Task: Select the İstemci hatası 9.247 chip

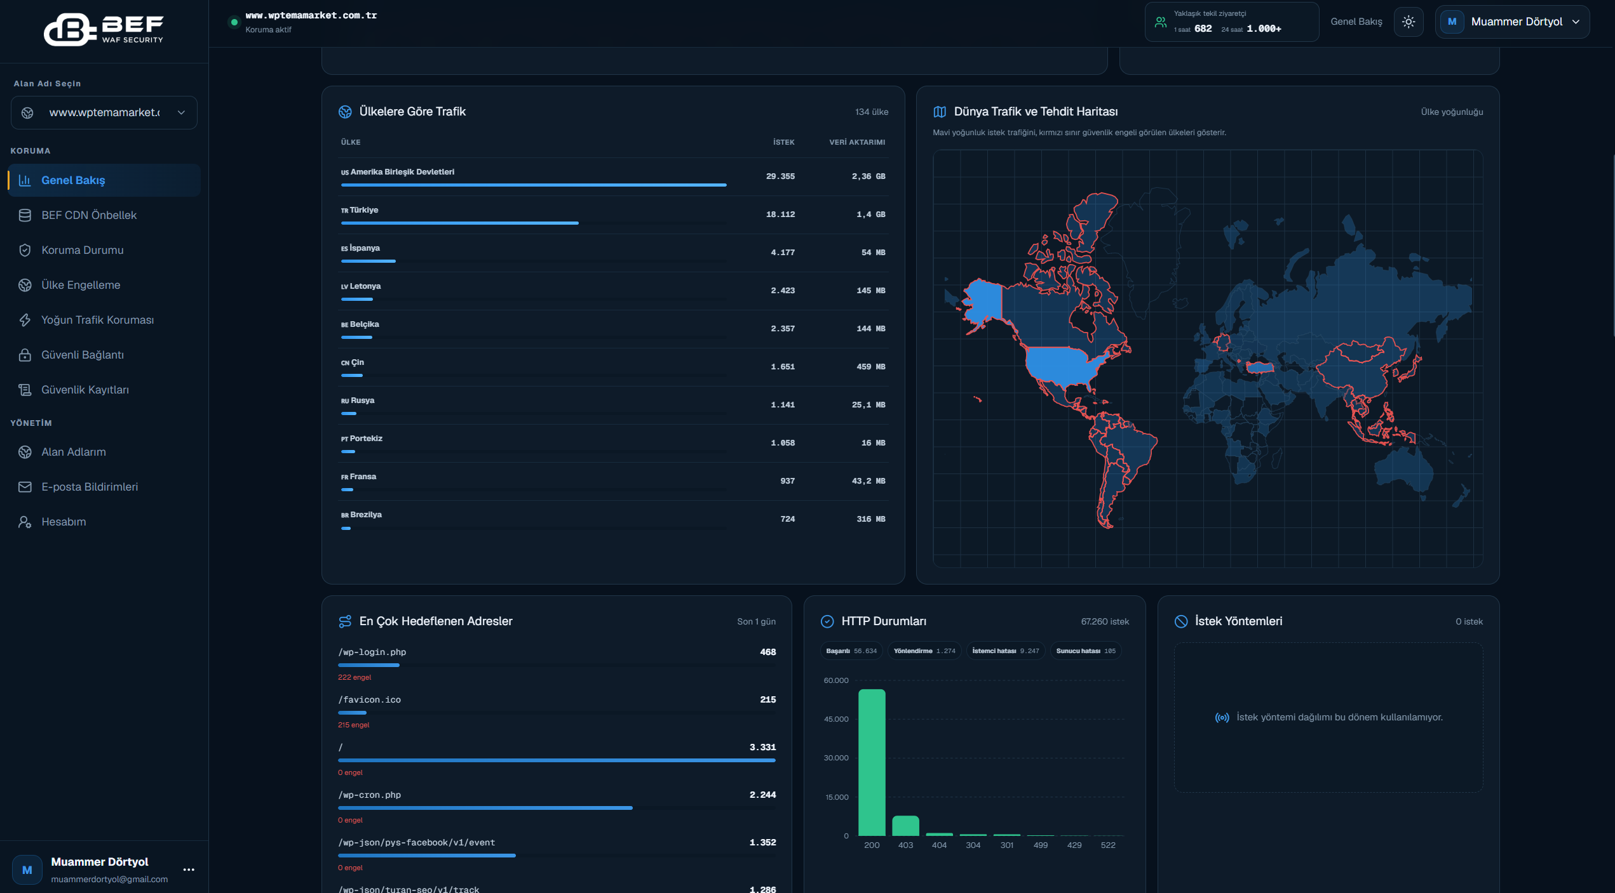Action: coord(1006,651)
